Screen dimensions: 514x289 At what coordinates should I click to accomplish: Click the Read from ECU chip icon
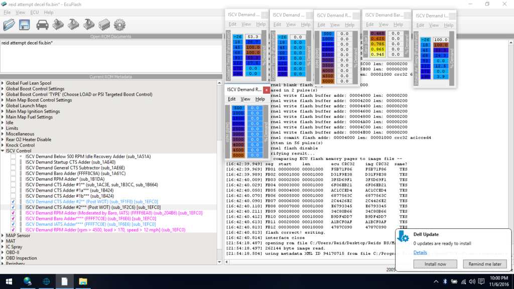click(x=58, y=25)
